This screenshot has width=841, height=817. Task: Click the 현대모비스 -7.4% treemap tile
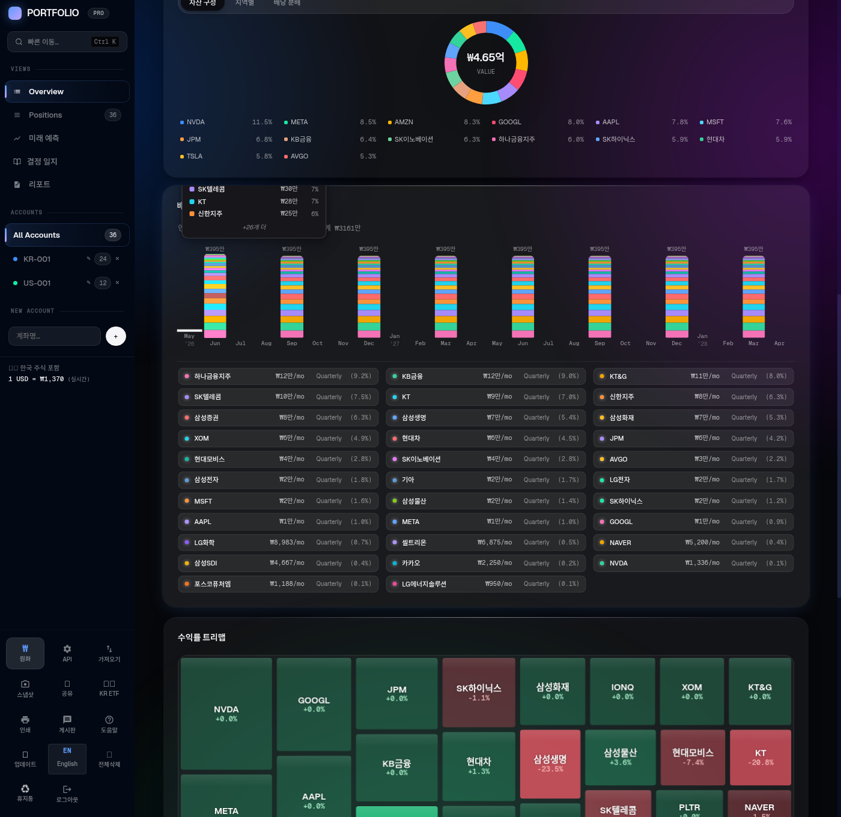(x=693, y=758)
